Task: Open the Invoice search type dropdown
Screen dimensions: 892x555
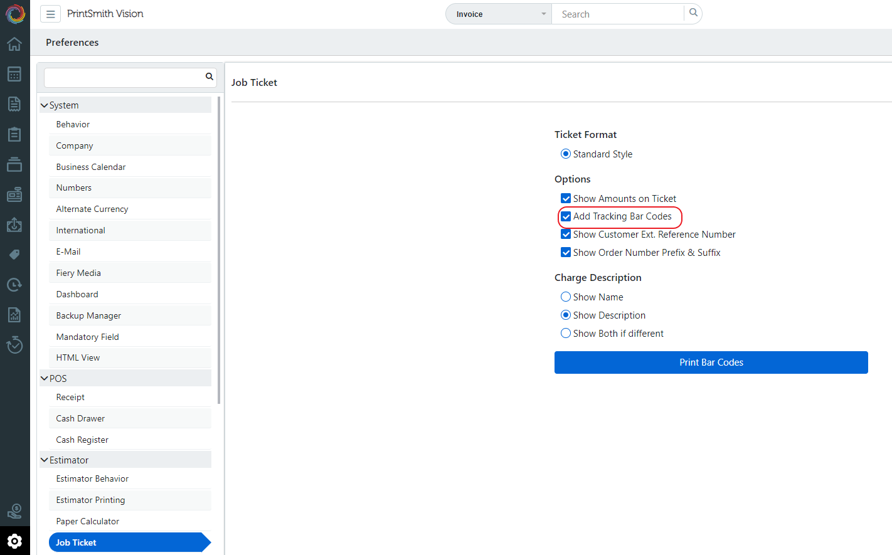Action: click(x=499, y=14)
